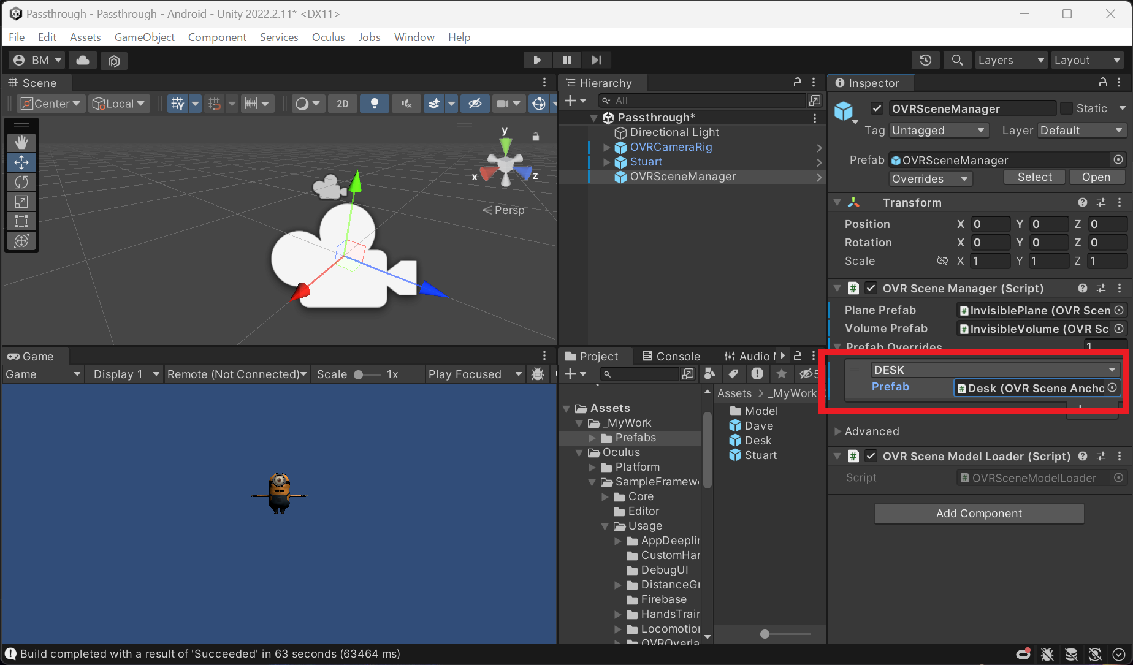Image resolution: width=1133 pixels, height=665 pixels.
Task: Select the Move tool in the Scene toolbar
Action: coord(21,162)
